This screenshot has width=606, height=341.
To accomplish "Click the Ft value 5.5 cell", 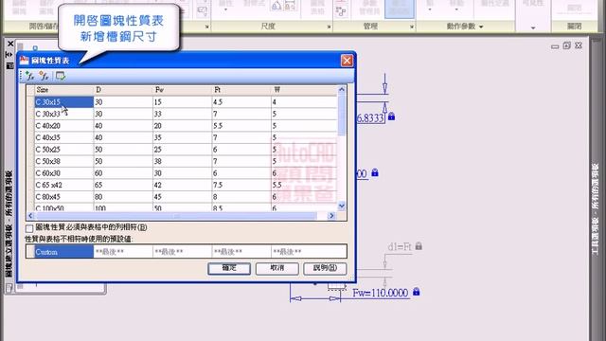I will (x=241, y=126).
